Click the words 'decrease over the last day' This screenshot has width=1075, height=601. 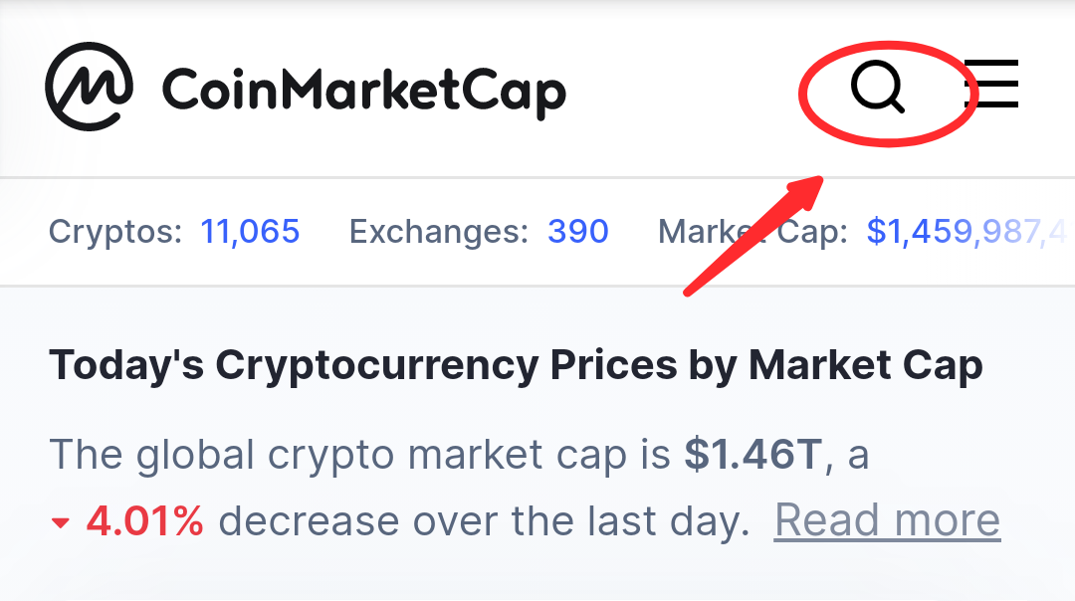[x=483, y=520]
